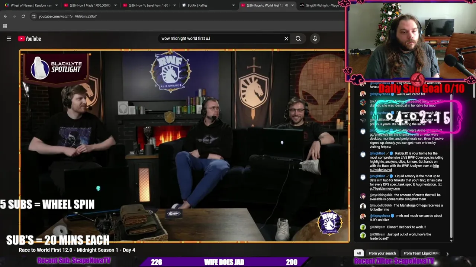Start voice search with the microphone
Screen dimensions: 476x267
[x=315, y=39]
